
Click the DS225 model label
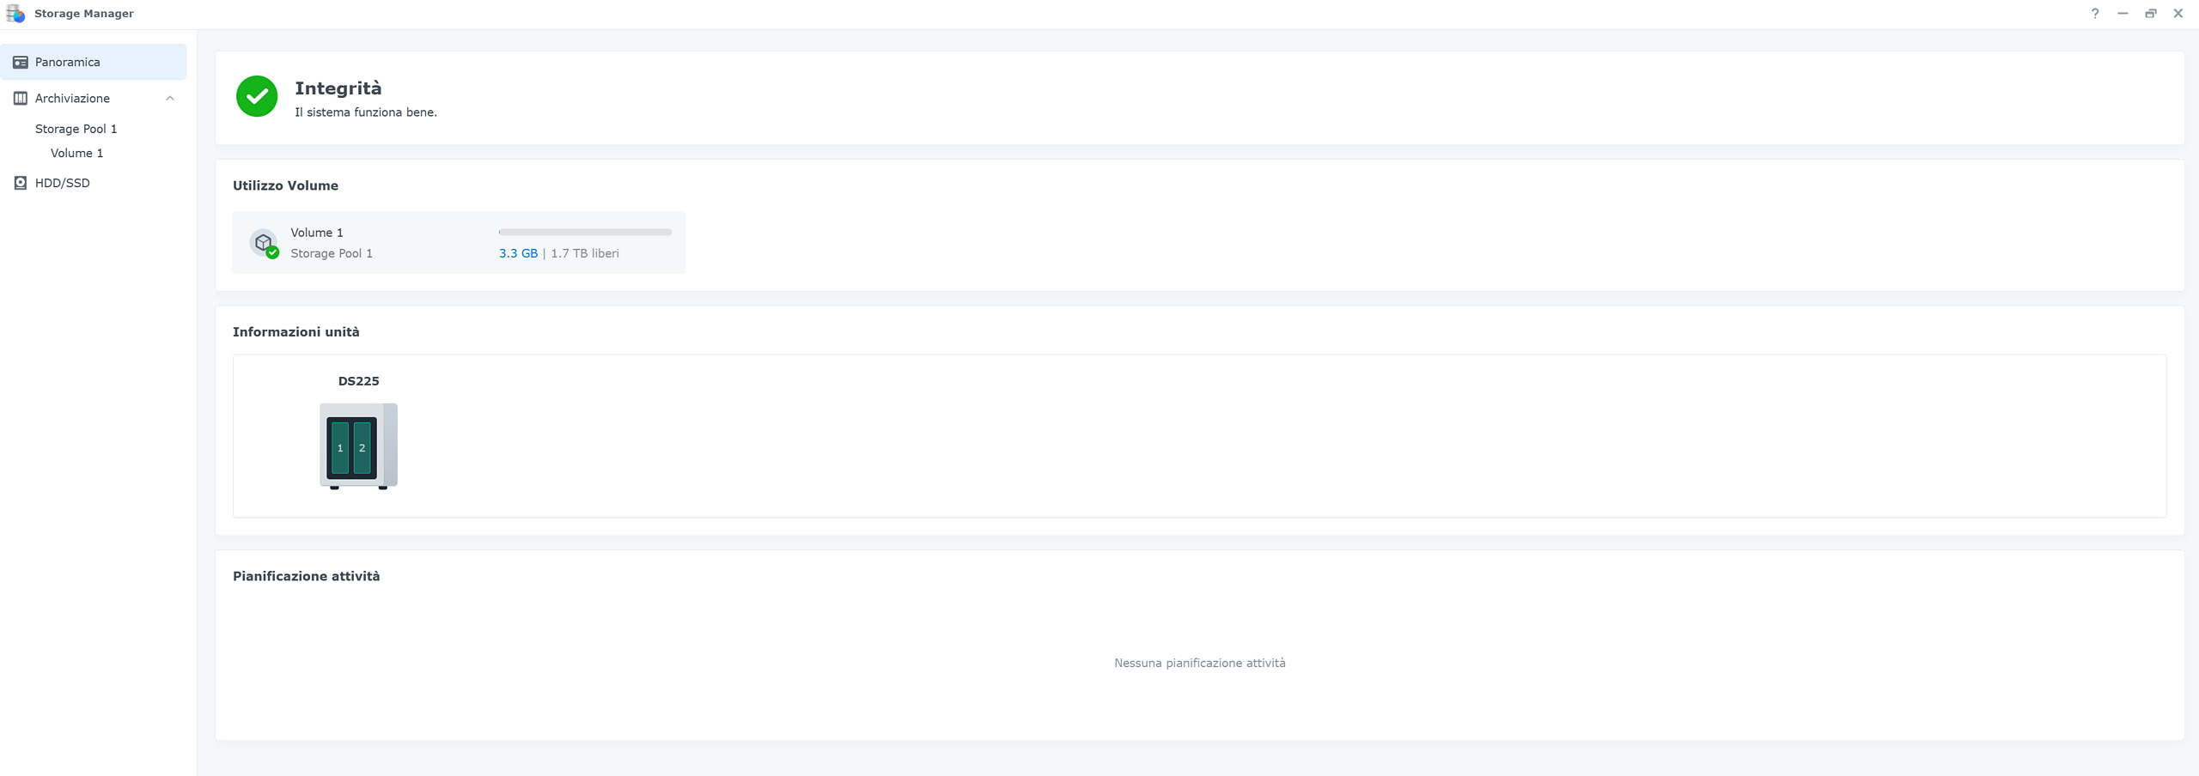pyautogui.click(x=358, y=381)
